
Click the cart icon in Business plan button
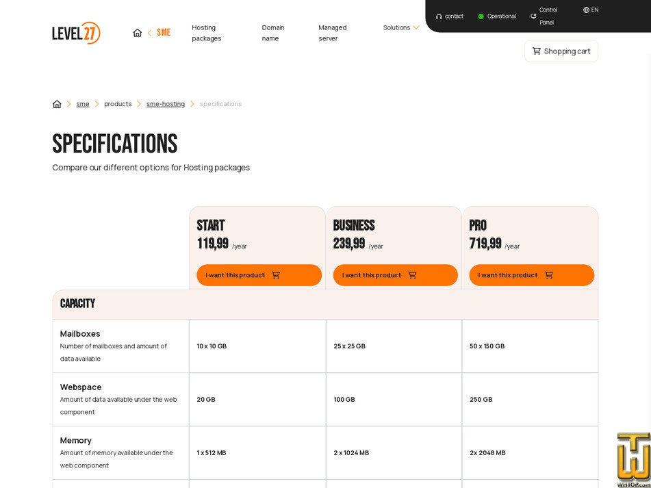pos(412,275)
